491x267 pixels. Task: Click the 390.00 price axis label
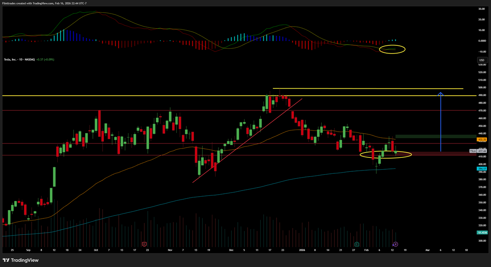(482, 172)
